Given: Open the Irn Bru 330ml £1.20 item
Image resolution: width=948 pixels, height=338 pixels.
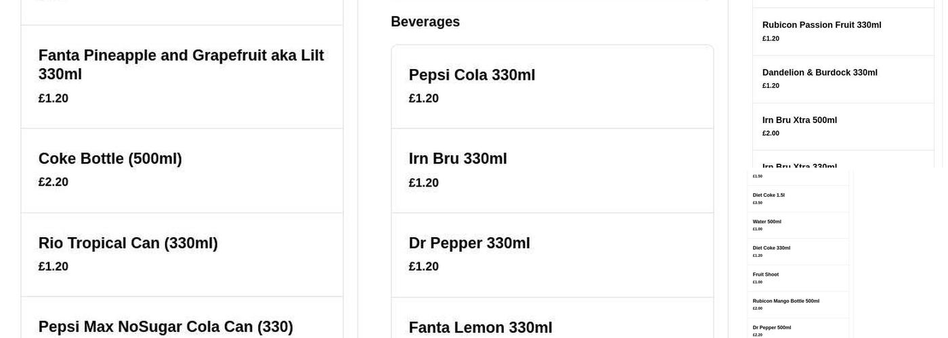Looking at the screenshot, I should (x=458, y=159).
